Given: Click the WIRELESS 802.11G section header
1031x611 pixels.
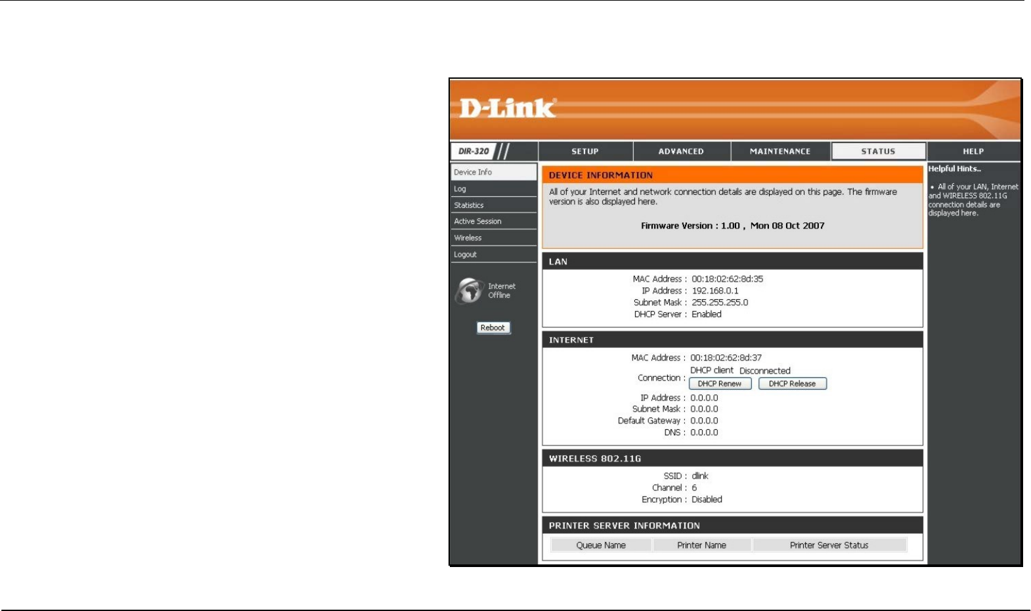Looking at the screenshot, I should 732,458.
